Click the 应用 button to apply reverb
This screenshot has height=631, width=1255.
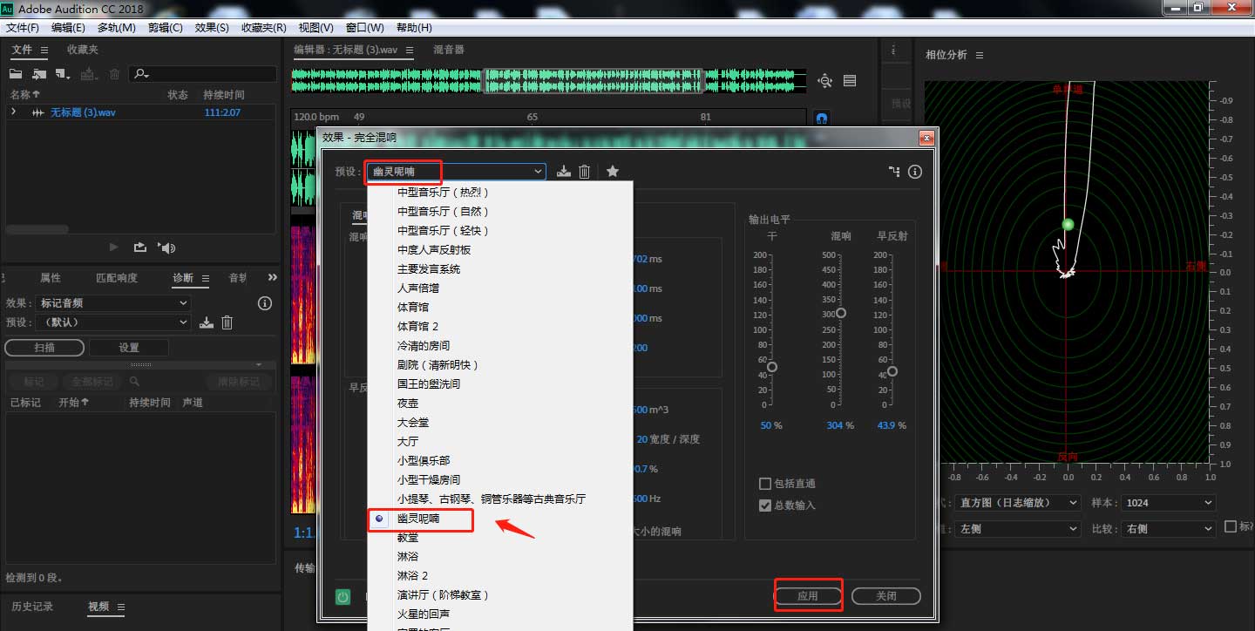[807, 596]
